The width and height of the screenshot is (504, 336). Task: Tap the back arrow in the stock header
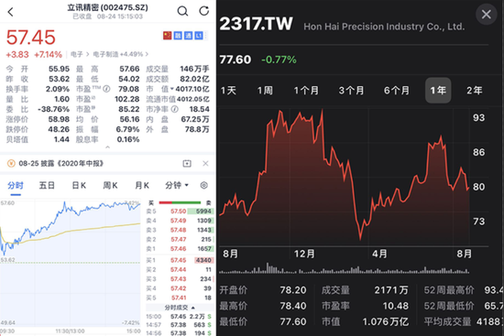11,12
